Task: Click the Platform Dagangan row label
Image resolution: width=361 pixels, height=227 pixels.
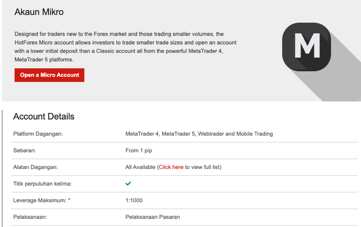Action: [38, 134]
